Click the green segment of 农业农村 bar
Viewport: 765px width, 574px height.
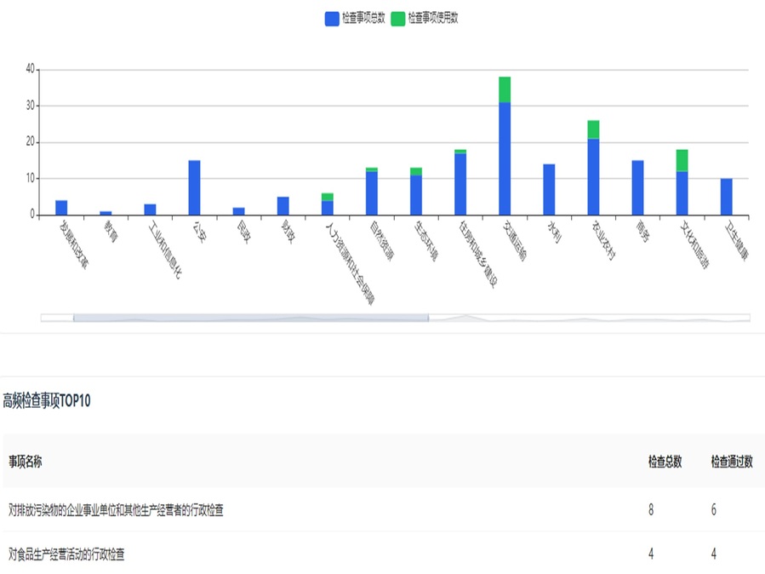pos(593,129)
